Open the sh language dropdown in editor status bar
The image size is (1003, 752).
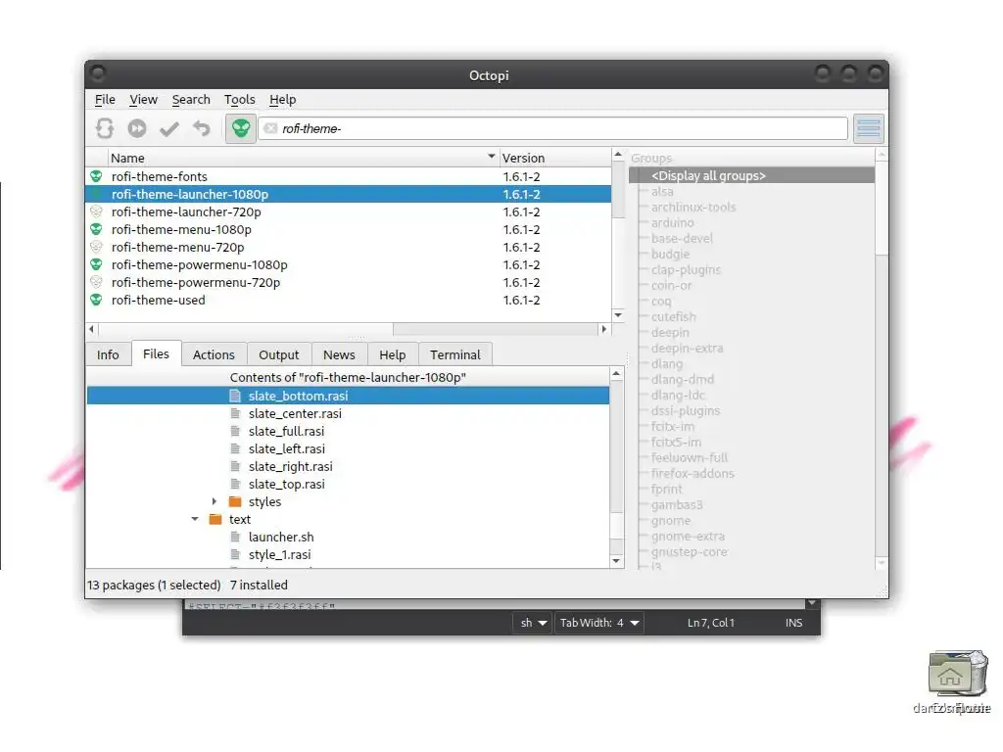point(533,623)
